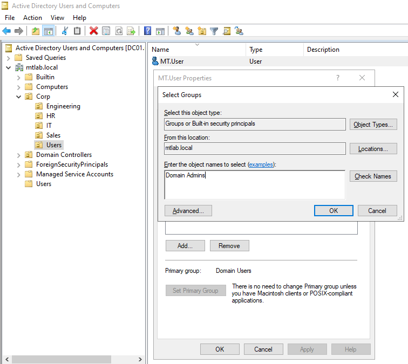Click the Create new group icon

[x=189, y=31]
